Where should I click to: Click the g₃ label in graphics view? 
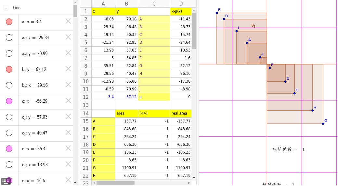coord(253,25)
